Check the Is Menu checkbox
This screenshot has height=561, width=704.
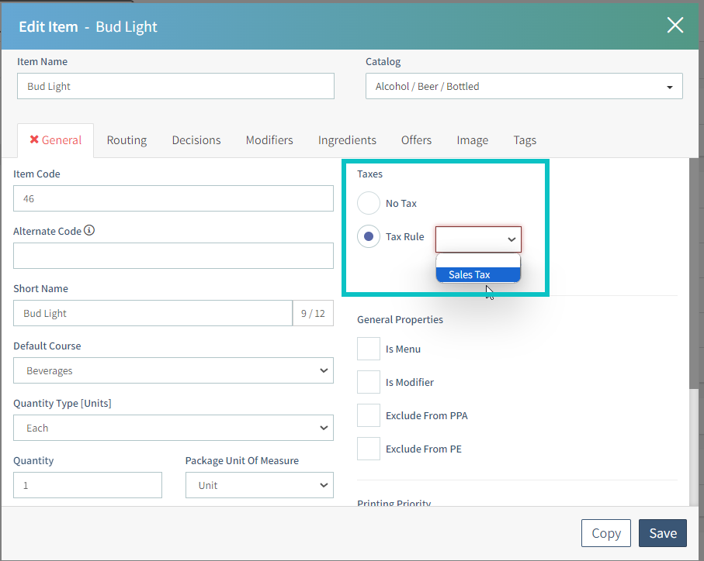click(x=369, y=349)
